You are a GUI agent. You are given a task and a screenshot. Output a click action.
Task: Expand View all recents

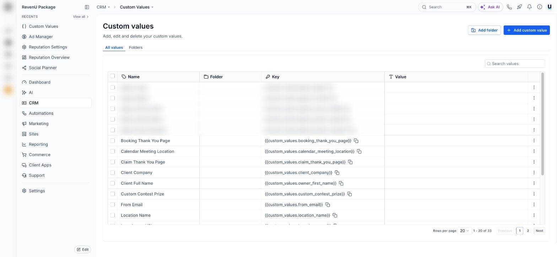pos(81,17)
